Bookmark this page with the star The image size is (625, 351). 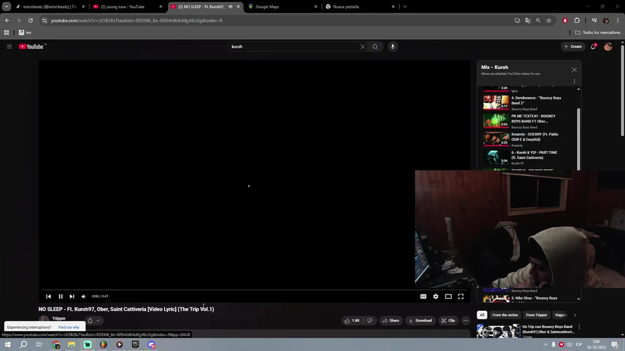click(x=549, y=20)
